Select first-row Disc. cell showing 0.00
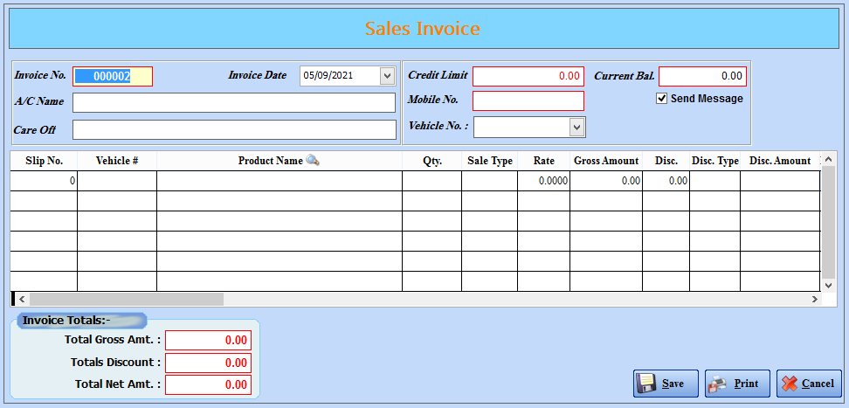This screenshot has width=849, height=408. [x=666, y=181]
